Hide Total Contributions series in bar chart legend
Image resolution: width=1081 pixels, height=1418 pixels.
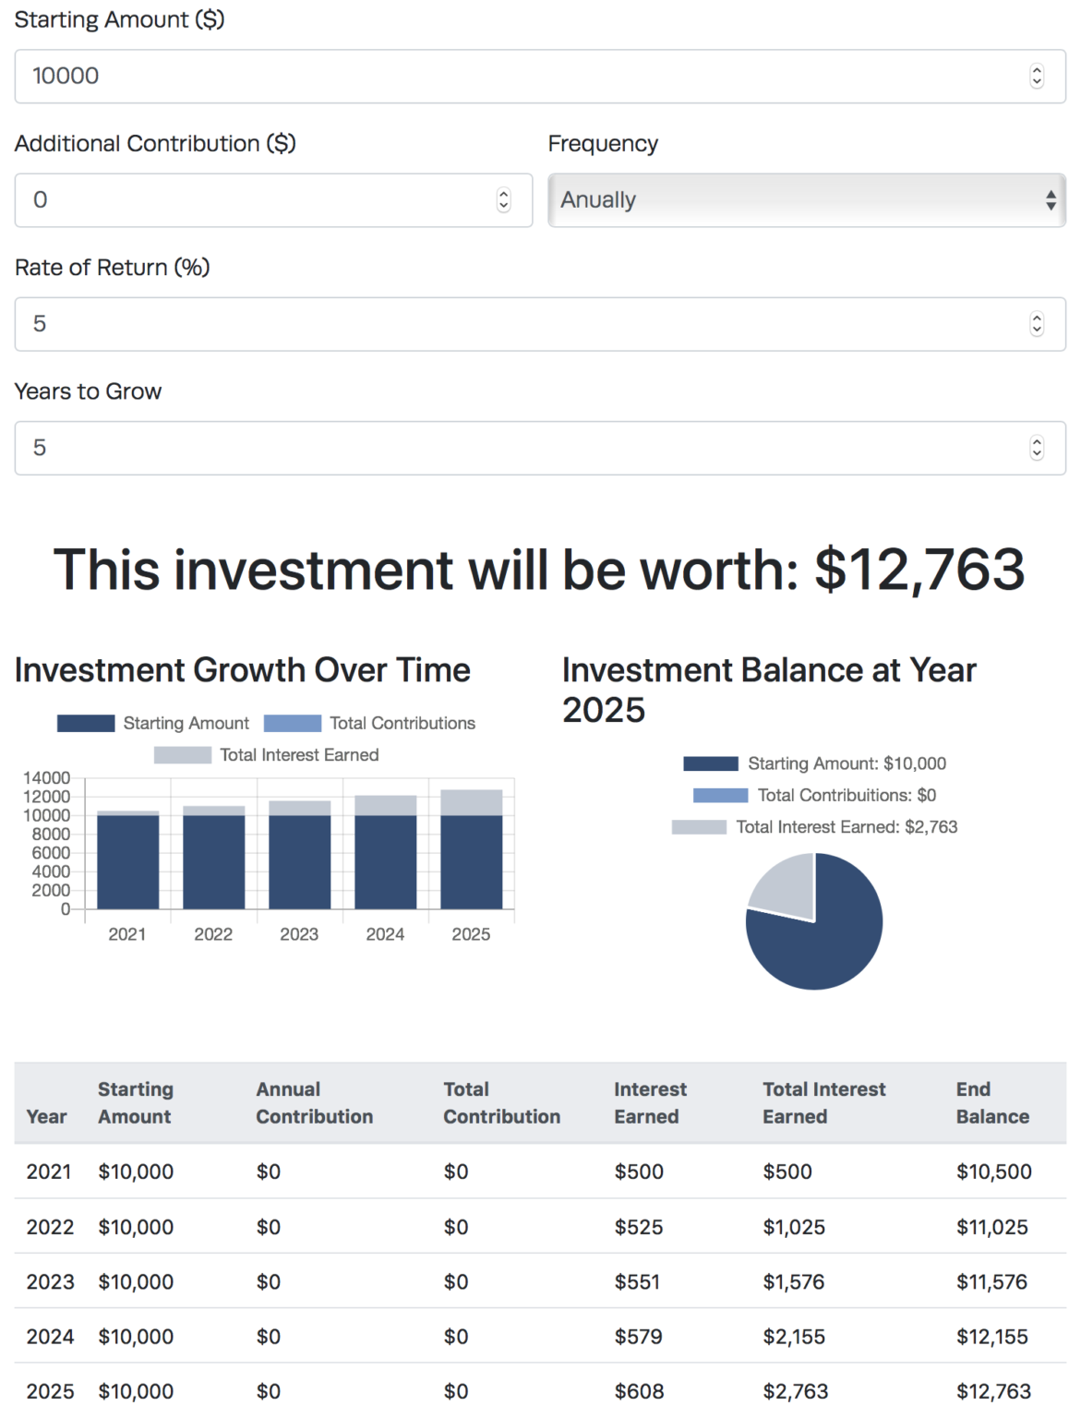coord(369,723)
